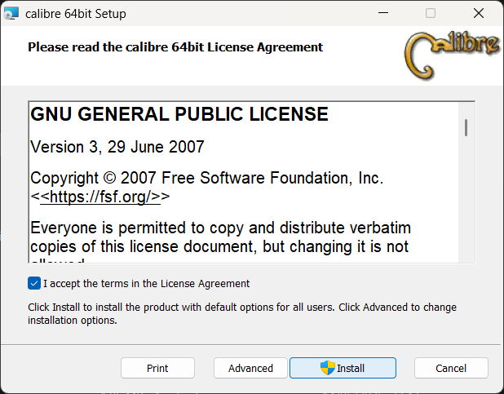Screen dimensions: 504x394
Task: Click the UAC shield icon on Install
Action: (x=328, y=368)
